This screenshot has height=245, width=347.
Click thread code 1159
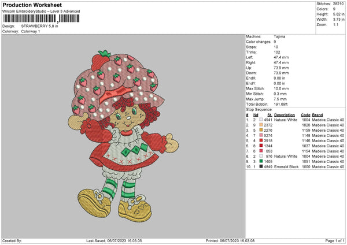pos(306,130)
